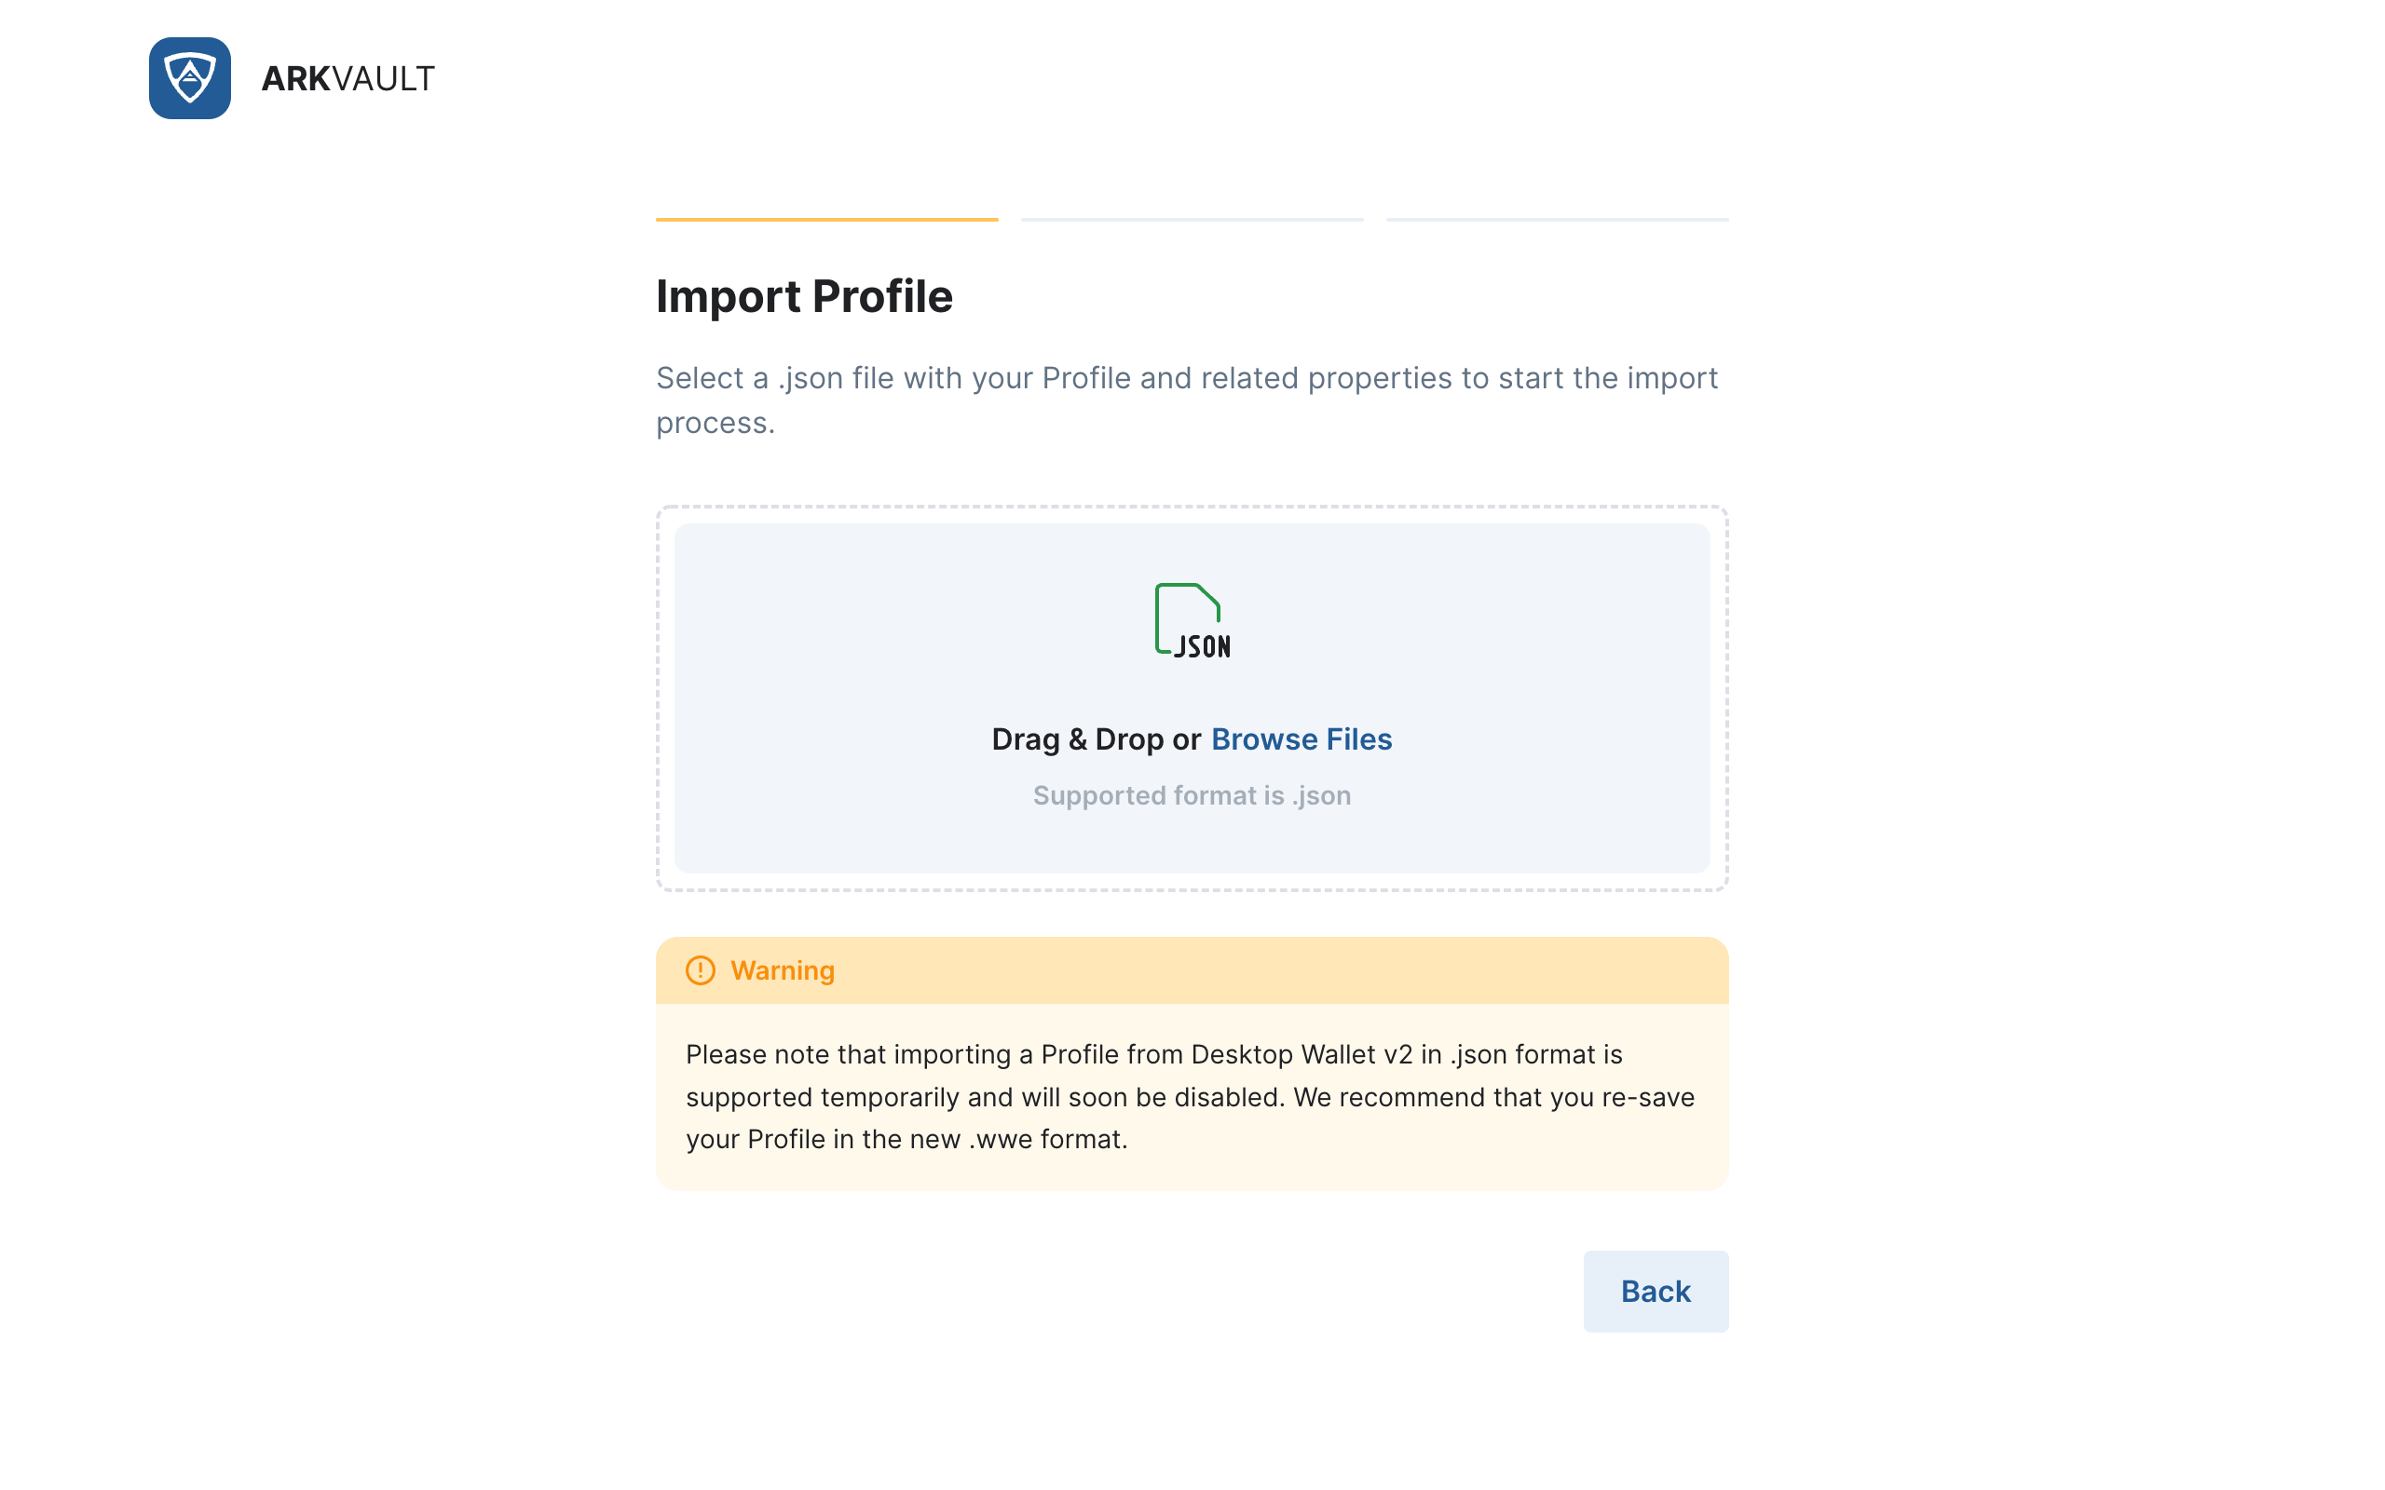Select the first orange step indicator
The width and height of the screenshot is (2385, 1490).
pyautogui.click(x=827, y=219)
